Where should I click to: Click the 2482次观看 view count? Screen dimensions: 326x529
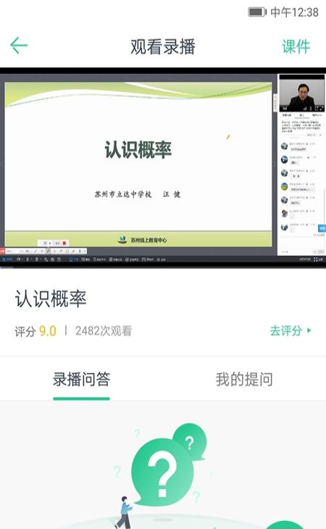pos(104,330)
